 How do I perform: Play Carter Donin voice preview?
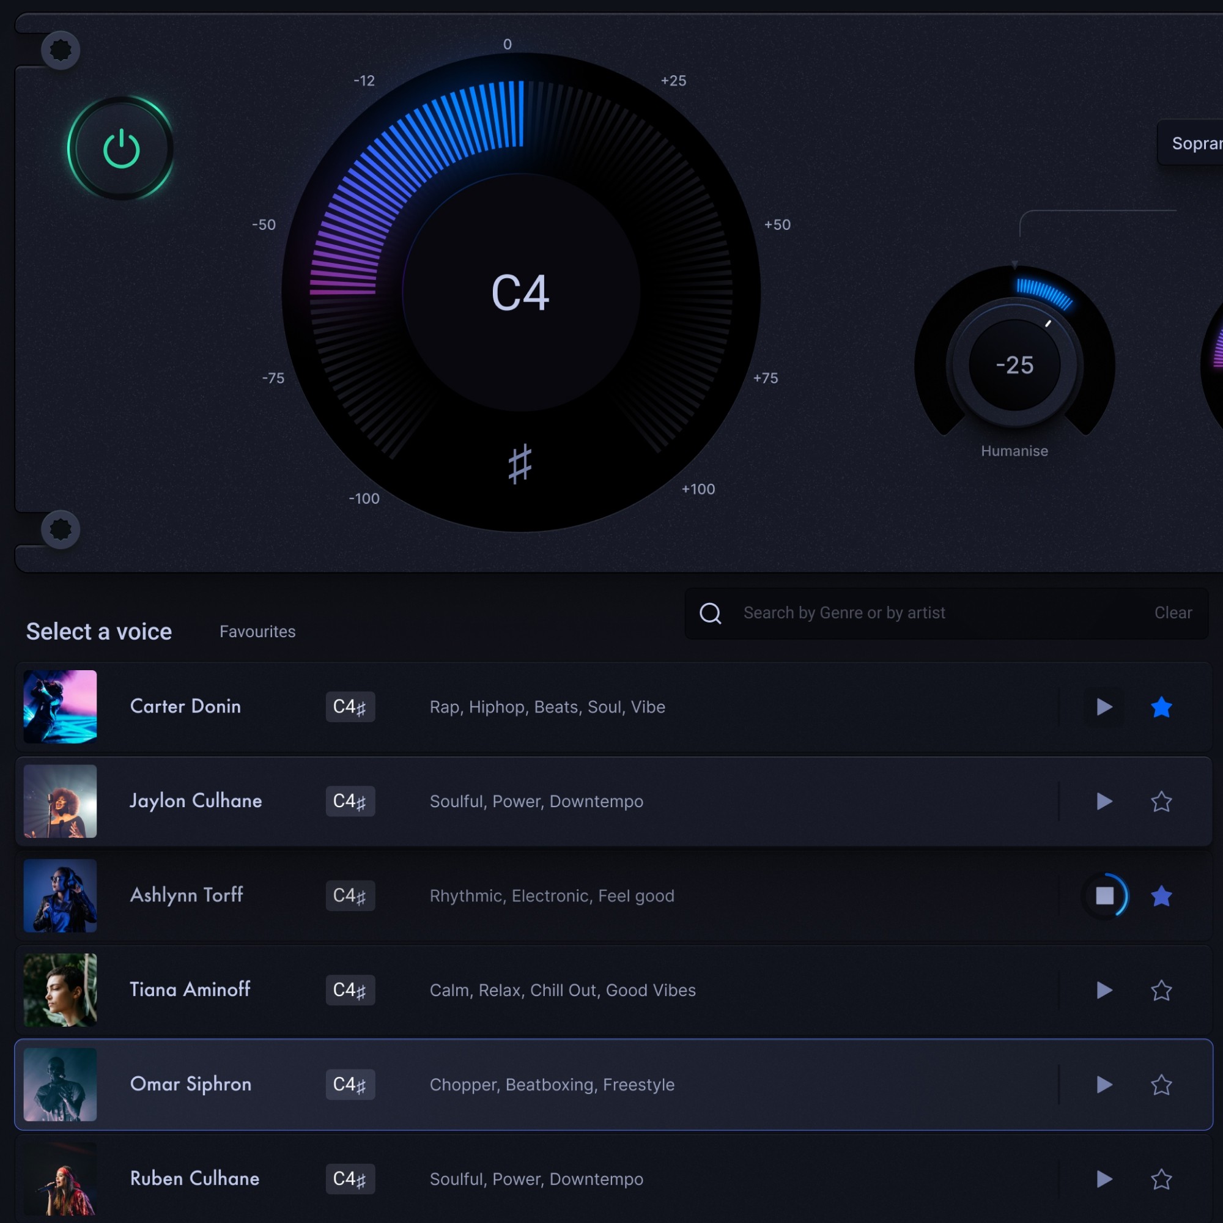tap(1104, 706)
